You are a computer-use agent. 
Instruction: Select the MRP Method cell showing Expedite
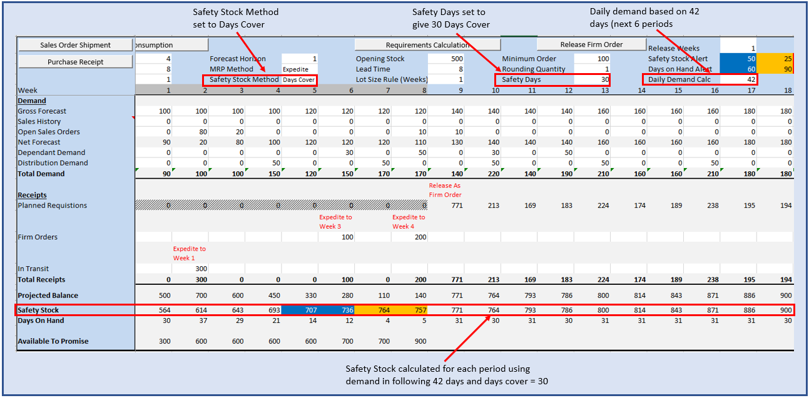[300, 69]
